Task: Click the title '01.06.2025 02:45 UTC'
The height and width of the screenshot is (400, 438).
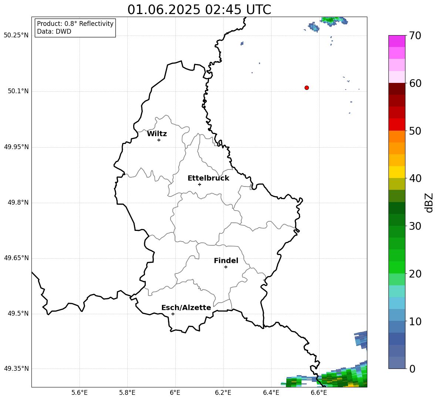Action: [x=199, y=10]
